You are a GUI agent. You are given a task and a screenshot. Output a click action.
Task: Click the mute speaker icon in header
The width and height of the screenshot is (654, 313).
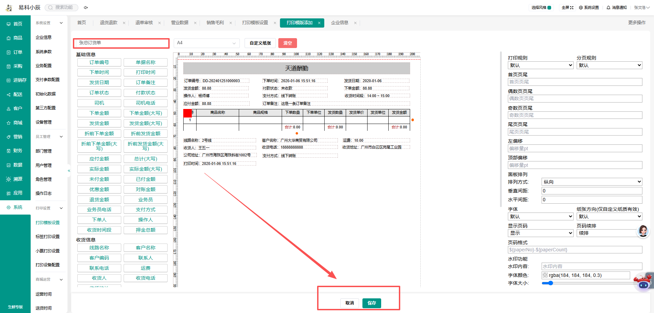86,7
